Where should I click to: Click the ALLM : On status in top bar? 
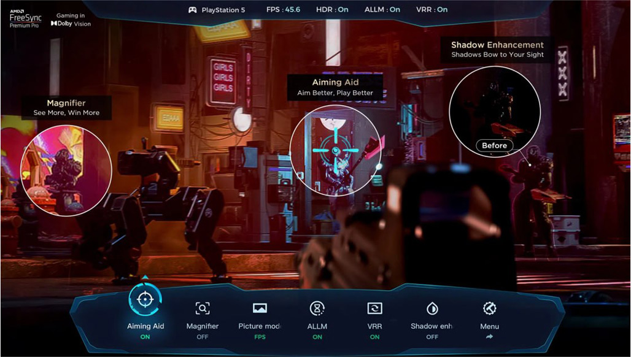(382, 10)
